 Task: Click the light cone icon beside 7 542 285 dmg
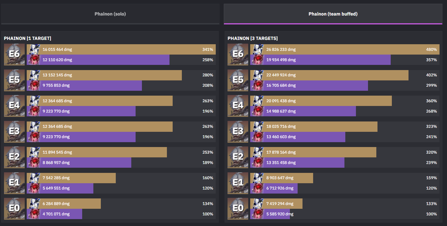[34, 178]
